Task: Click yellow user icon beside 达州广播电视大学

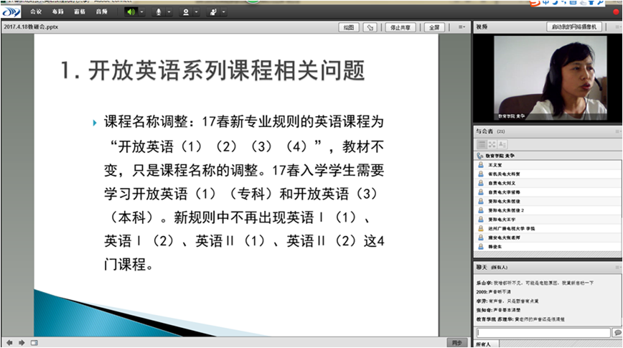Action: (x=481, y=228)
